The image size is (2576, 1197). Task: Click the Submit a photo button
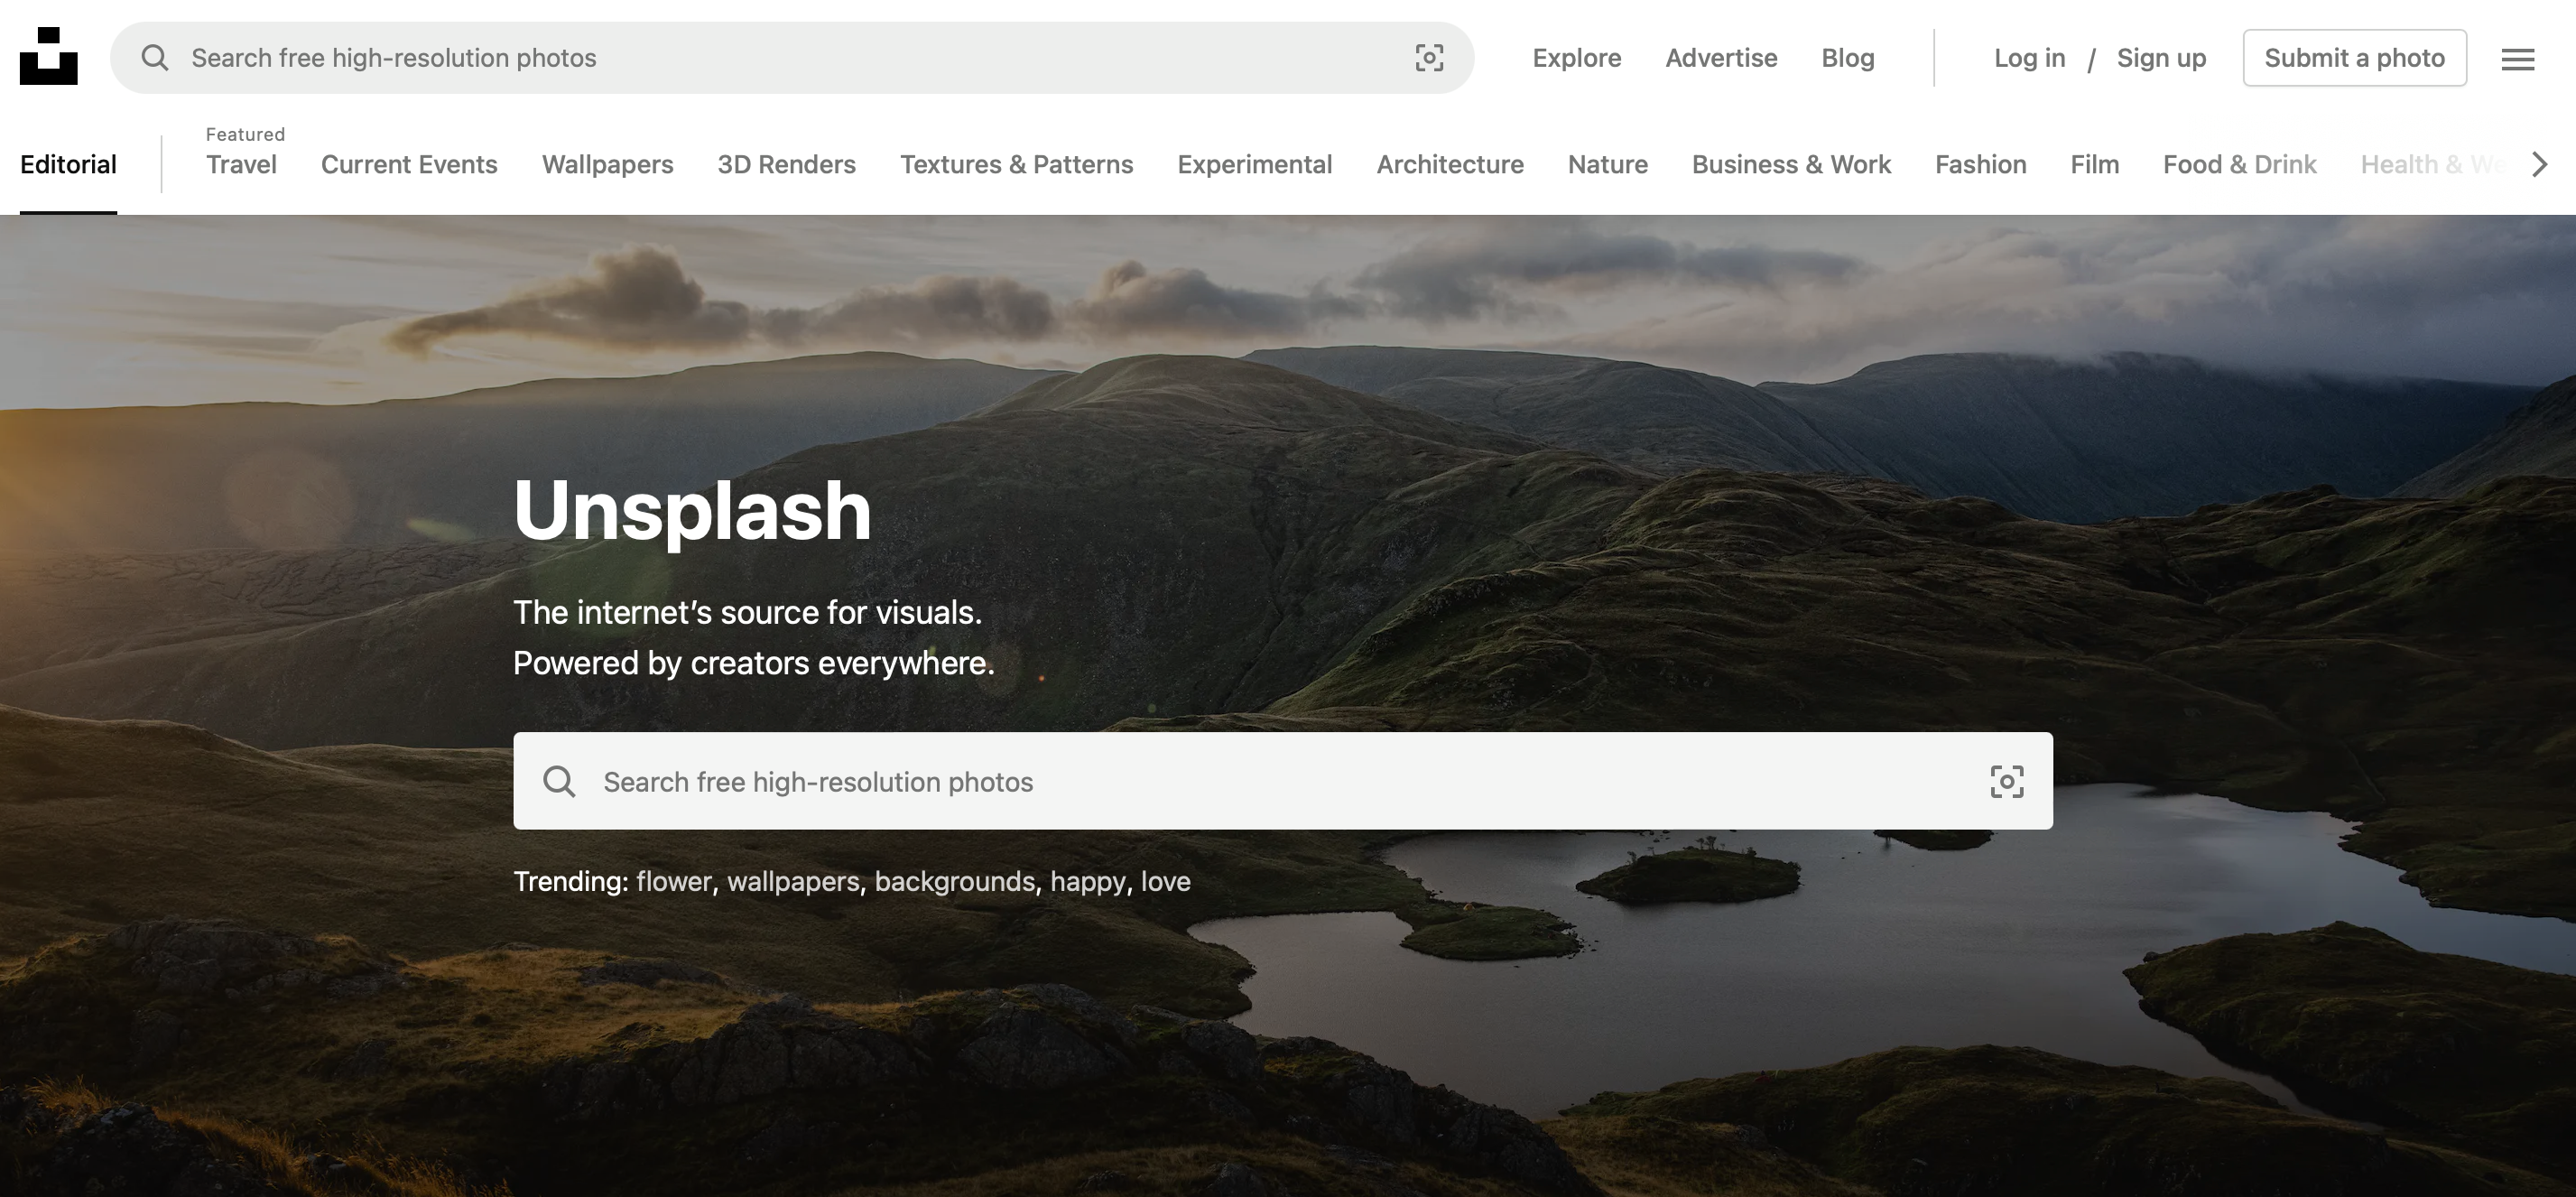click(2354, 58)
